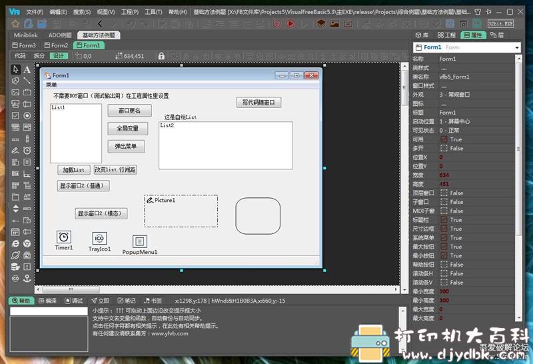This screenshot has width=533, height=364.
Task: Select the radio Option control tool
Action: pyautogui.click(x=27, y=115)
